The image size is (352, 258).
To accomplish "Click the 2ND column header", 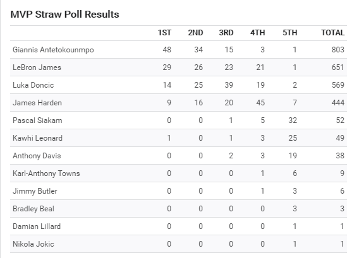I will coord(195,33).
